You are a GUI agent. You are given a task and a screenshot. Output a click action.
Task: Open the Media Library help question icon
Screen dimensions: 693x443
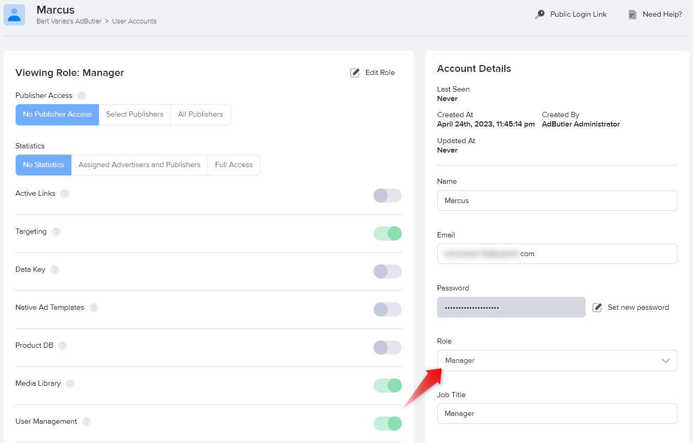[70, 384]
